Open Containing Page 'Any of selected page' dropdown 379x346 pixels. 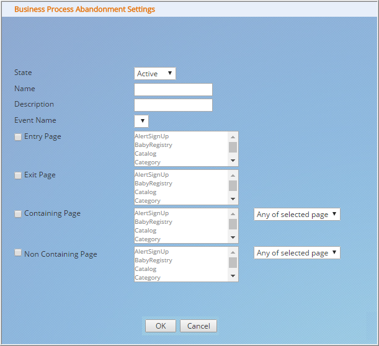click(297, 215)
